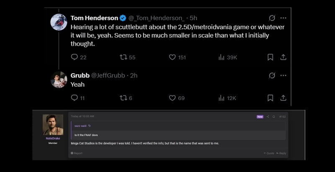This screenshot has height=172, width=335.
Task: Open NateDrake's forum profile name
Action: click(53, 138)
